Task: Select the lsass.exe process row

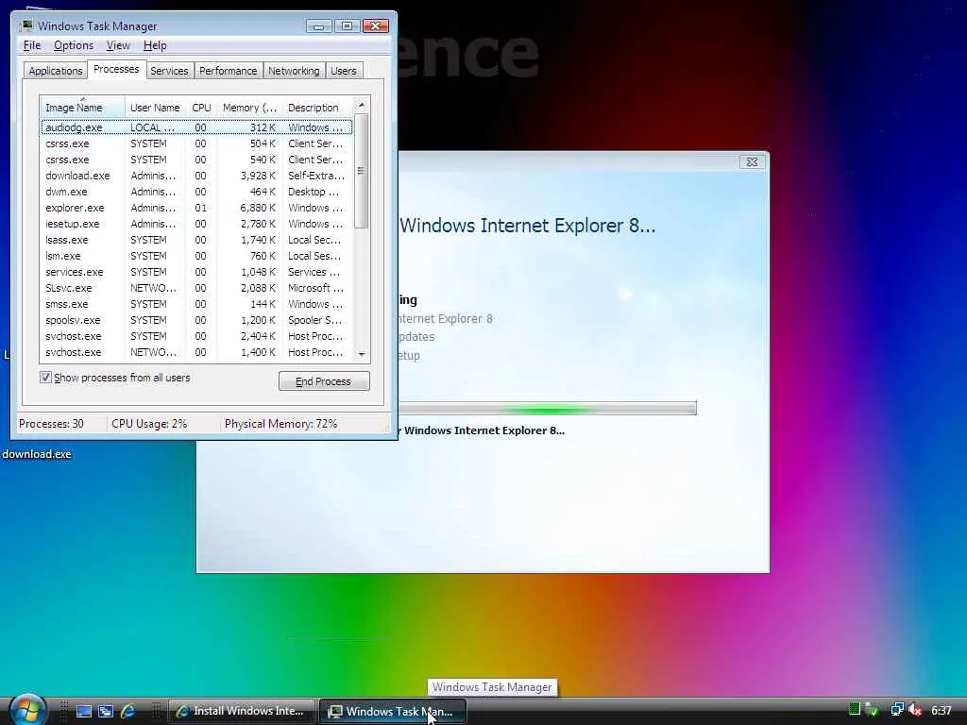Action: tap(196, 240)
